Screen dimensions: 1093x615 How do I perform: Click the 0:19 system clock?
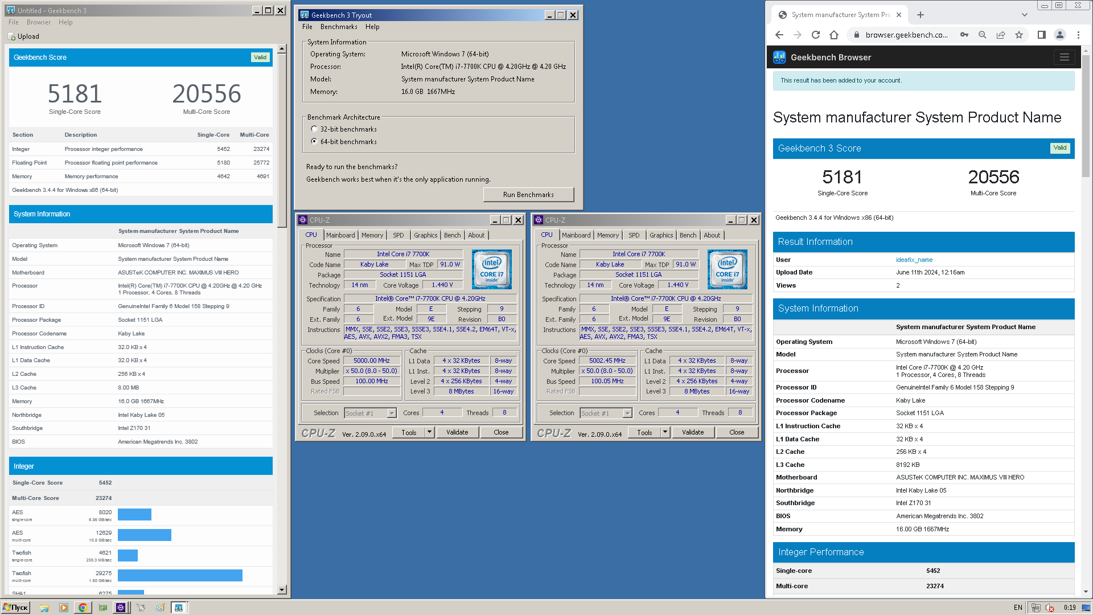[x=1070, y=608]
